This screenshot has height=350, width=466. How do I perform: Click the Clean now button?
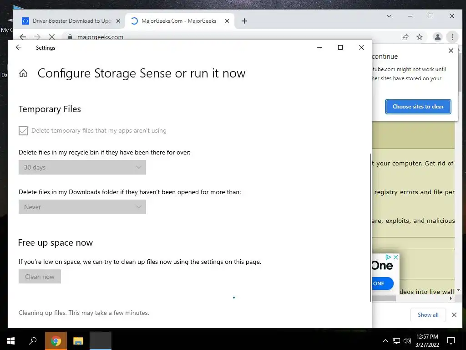pos(40,277)
